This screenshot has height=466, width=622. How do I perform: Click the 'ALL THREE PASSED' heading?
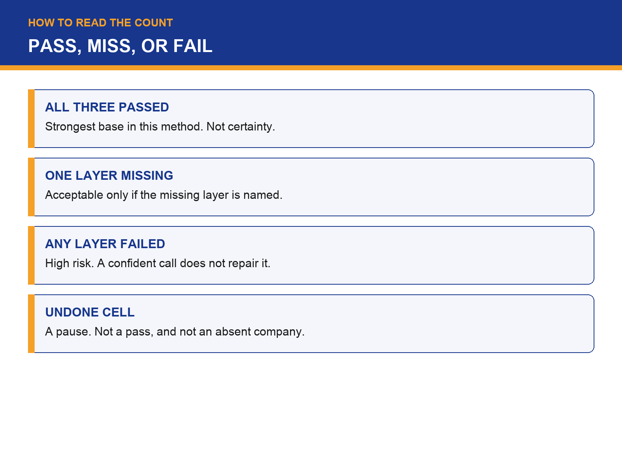pyautogui.click(x=107, y=107)
